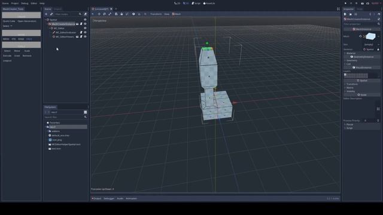383x215 pixels.
Task: Click the Search files field
Action: (65, 117)
